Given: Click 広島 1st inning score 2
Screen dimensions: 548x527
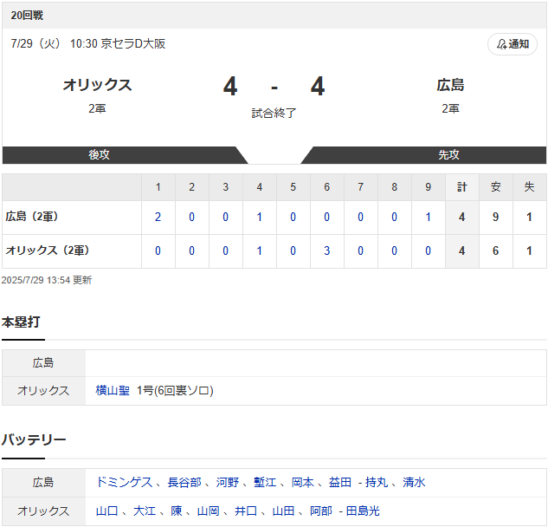Looking at the screenshot, I should click(158, 217).
